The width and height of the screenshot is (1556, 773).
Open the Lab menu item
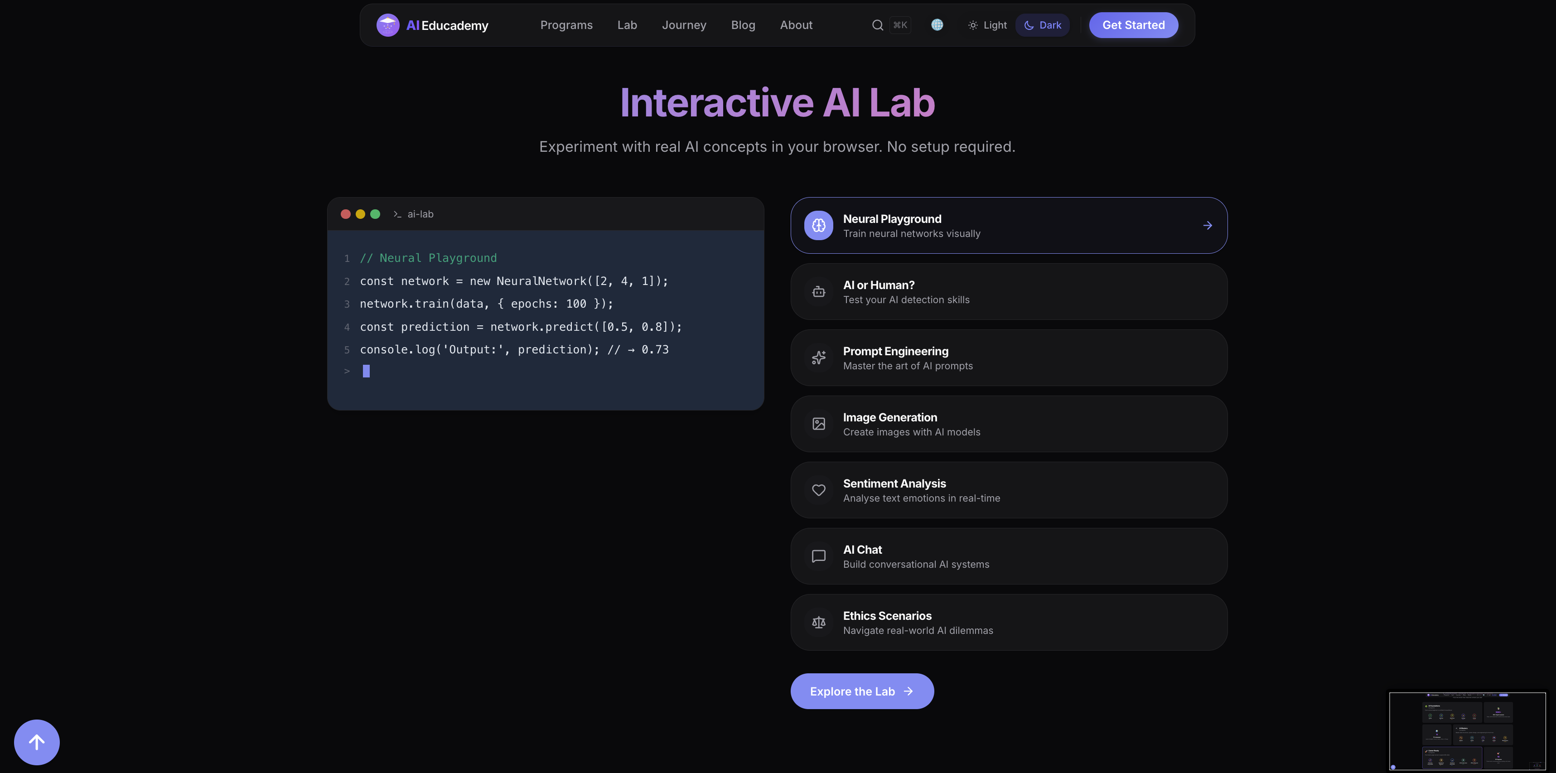[x=626, y=25]
